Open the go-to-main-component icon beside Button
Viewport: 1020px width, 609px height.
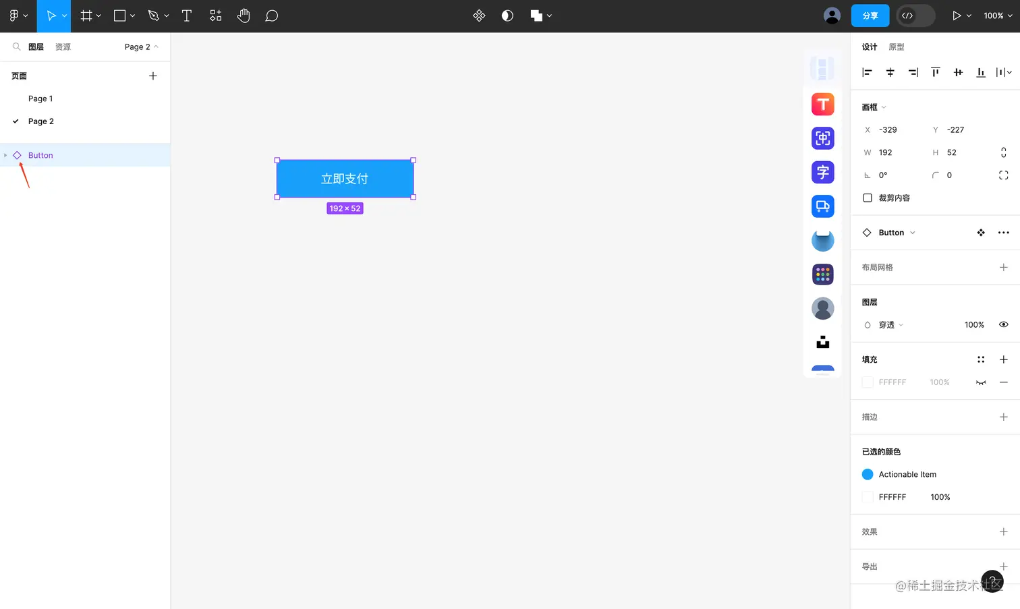click(981, 233)
